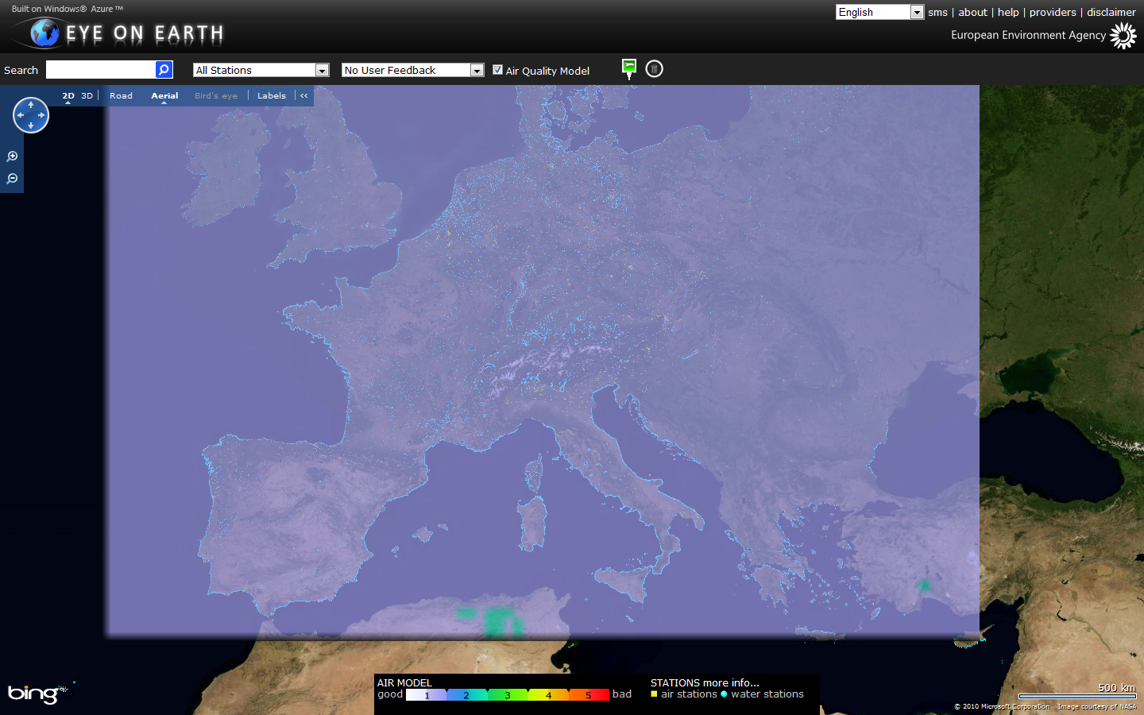Zoom out with the minus magnifier
The image size is (1144, 715).
[x=12, y=179]
